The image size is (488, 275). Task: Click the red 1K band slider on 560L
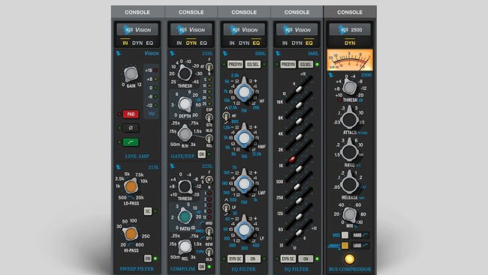click(292, 160)
